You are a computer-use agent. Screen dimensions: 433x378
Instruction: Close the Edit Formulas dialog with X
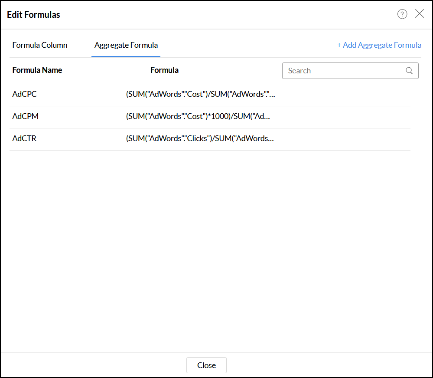pyautogui.click(x=420, y=14)
